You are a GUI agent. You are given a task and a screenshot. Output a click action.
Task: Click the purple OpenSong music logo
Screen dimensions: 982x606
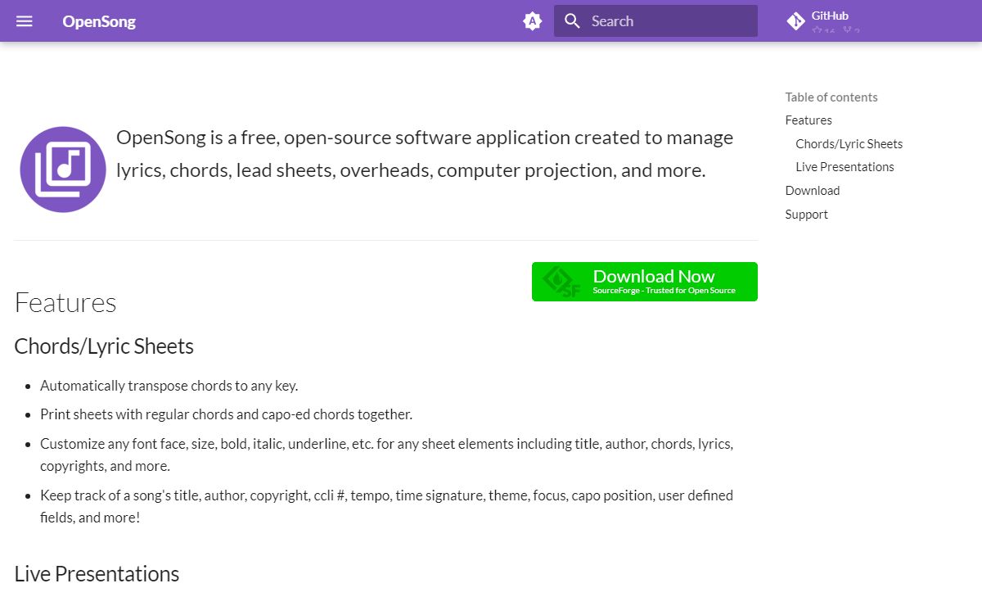click(x=63, y=170)
